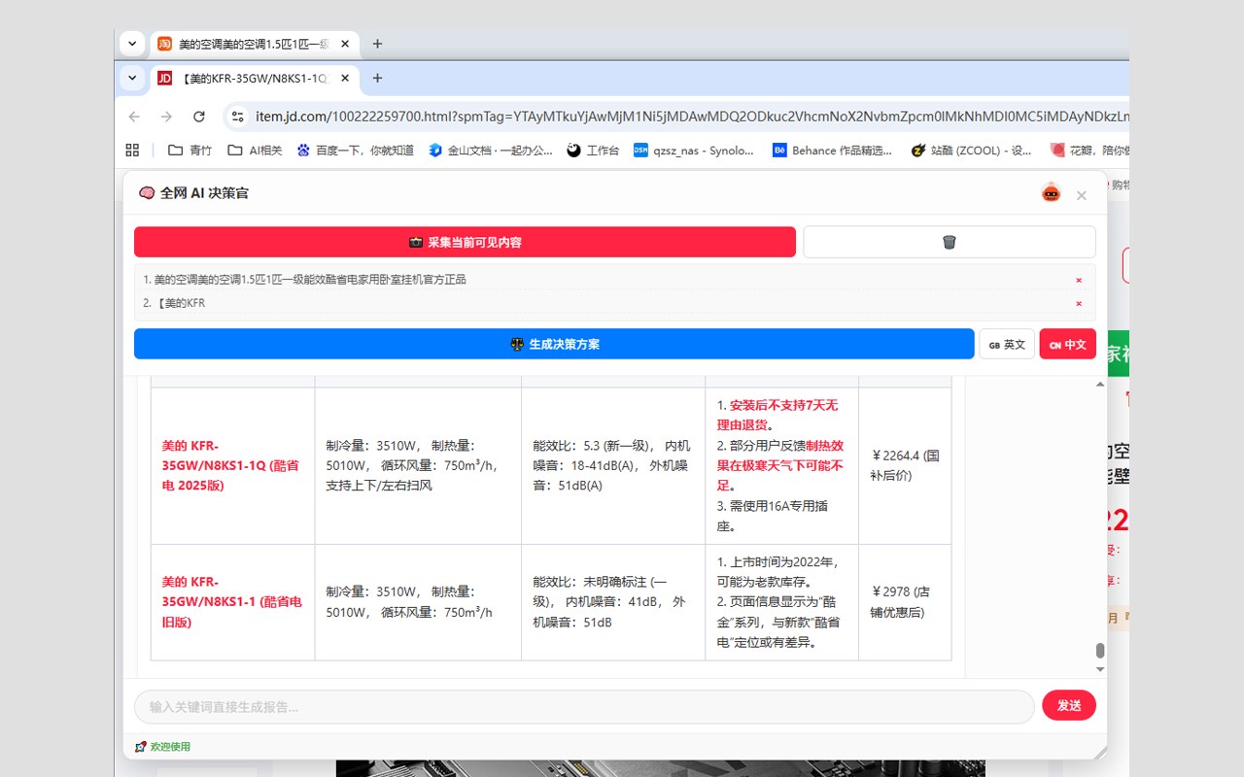Expand tab search dropdown in Taobao window
Screen dimensions: 1244x777
(x=132, y=44)
